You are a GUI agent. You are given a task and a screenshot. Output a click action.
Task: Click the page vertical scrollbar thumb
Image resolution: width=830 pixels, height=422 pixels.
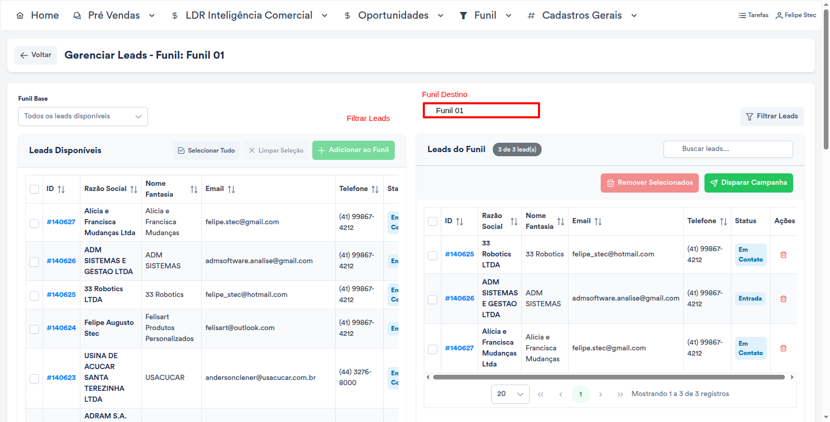(826, 80)
